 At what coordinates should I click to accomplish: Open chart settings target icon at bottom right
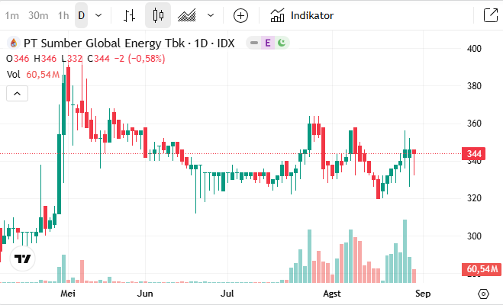click(482, 294)
